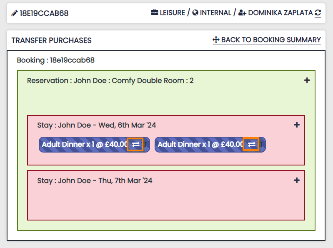Click transfer arrows on second Adult Dinner
The image size is (333, 248).
[251, 144]
